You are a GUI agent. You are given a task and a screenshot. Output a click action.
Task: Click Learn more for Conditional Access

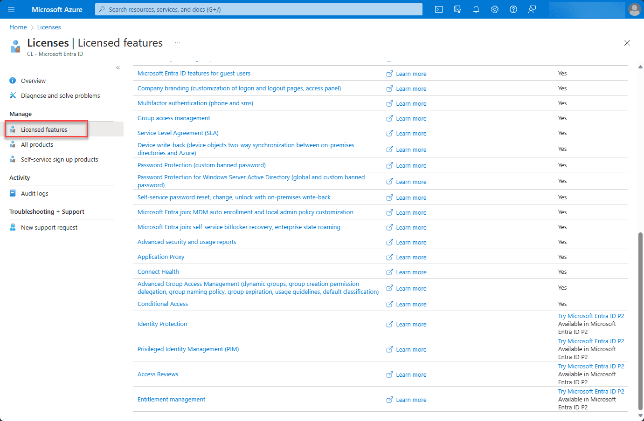411,304
